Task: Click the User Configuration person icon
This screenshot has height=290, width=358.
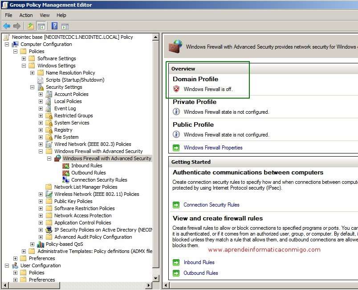Action: 15,265
